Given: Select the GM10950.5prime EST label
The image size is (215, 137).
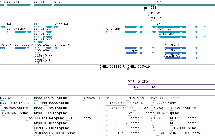Looking at the screenshot, I should (x=62, y=133).
